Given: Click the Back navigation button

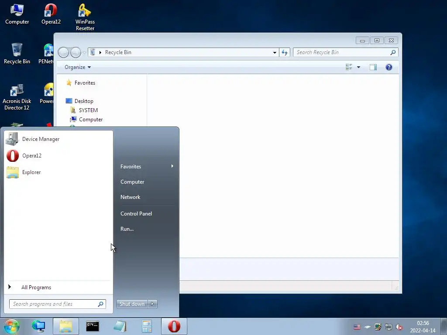Looking at the screenshot, I should (x=63, y=52).
